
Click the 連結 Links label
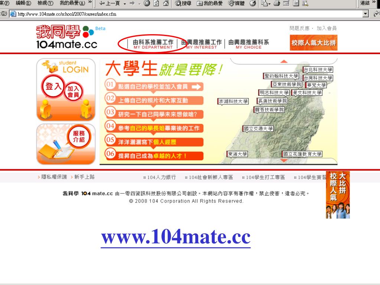click(365, 3)
